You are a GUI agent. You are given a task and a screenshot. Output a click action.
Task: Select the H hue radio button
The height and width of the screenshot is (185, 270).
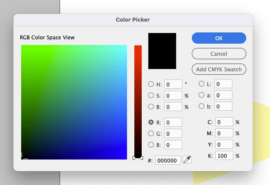pyautogui.click(x=151, y=84)
